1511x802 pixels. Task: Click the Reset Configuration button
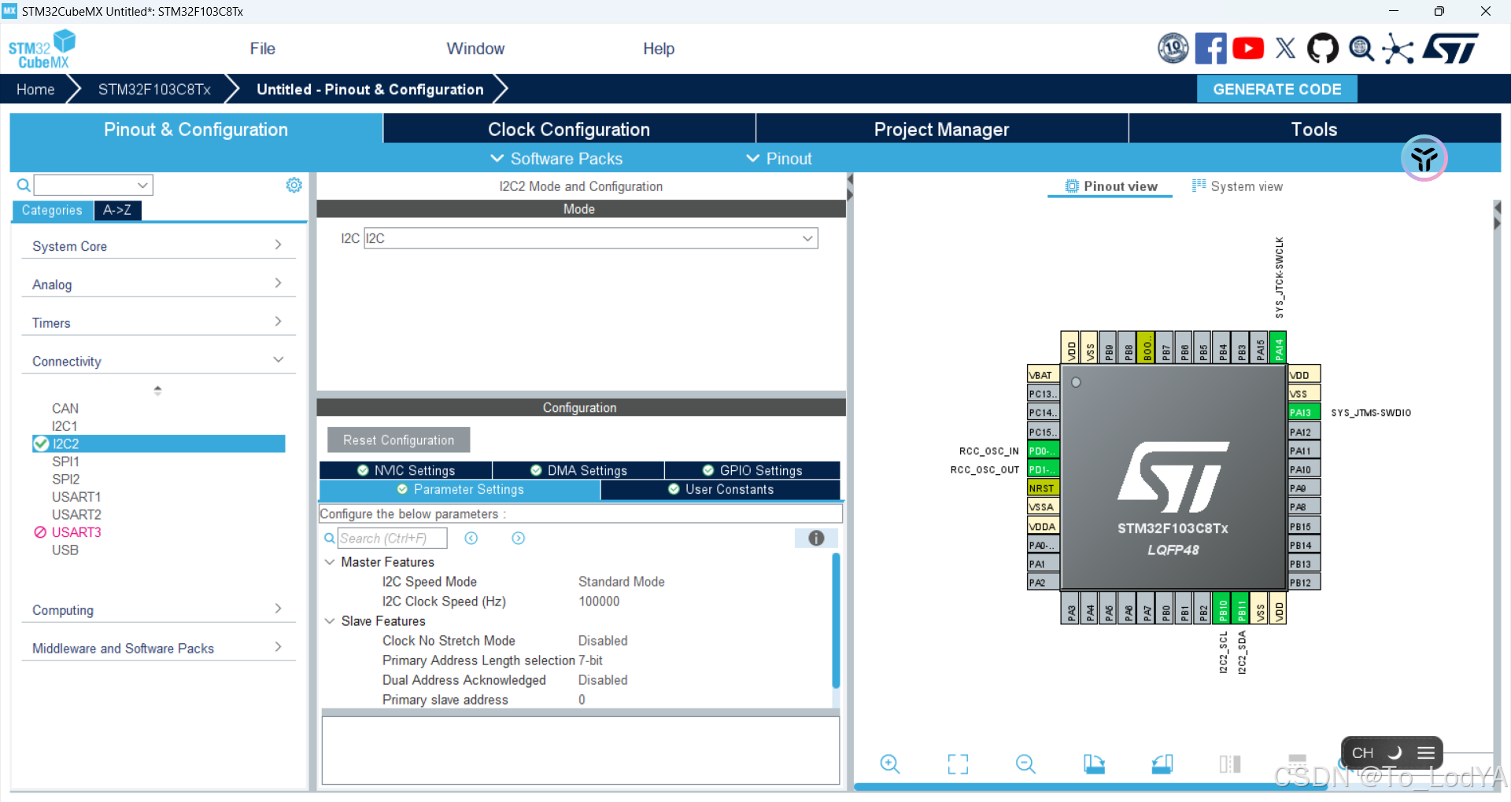pos(398,440)
